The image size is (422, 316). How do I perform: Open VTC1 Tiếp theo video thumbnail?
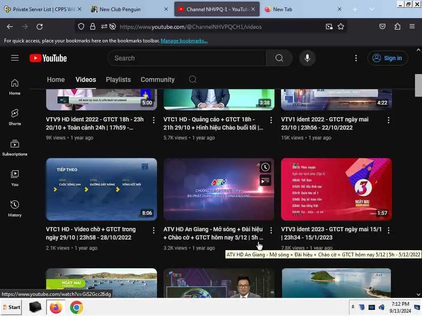(101, 189)
